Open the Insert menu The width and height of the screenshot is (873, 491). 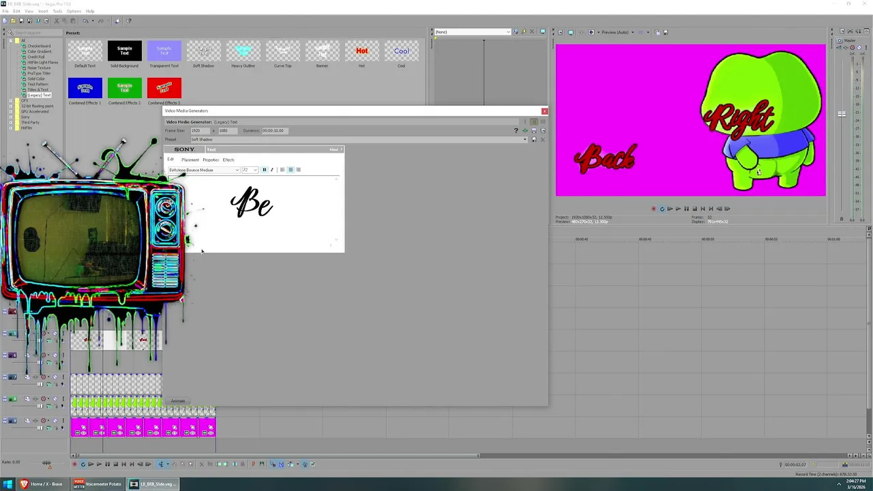coord(43,11)
